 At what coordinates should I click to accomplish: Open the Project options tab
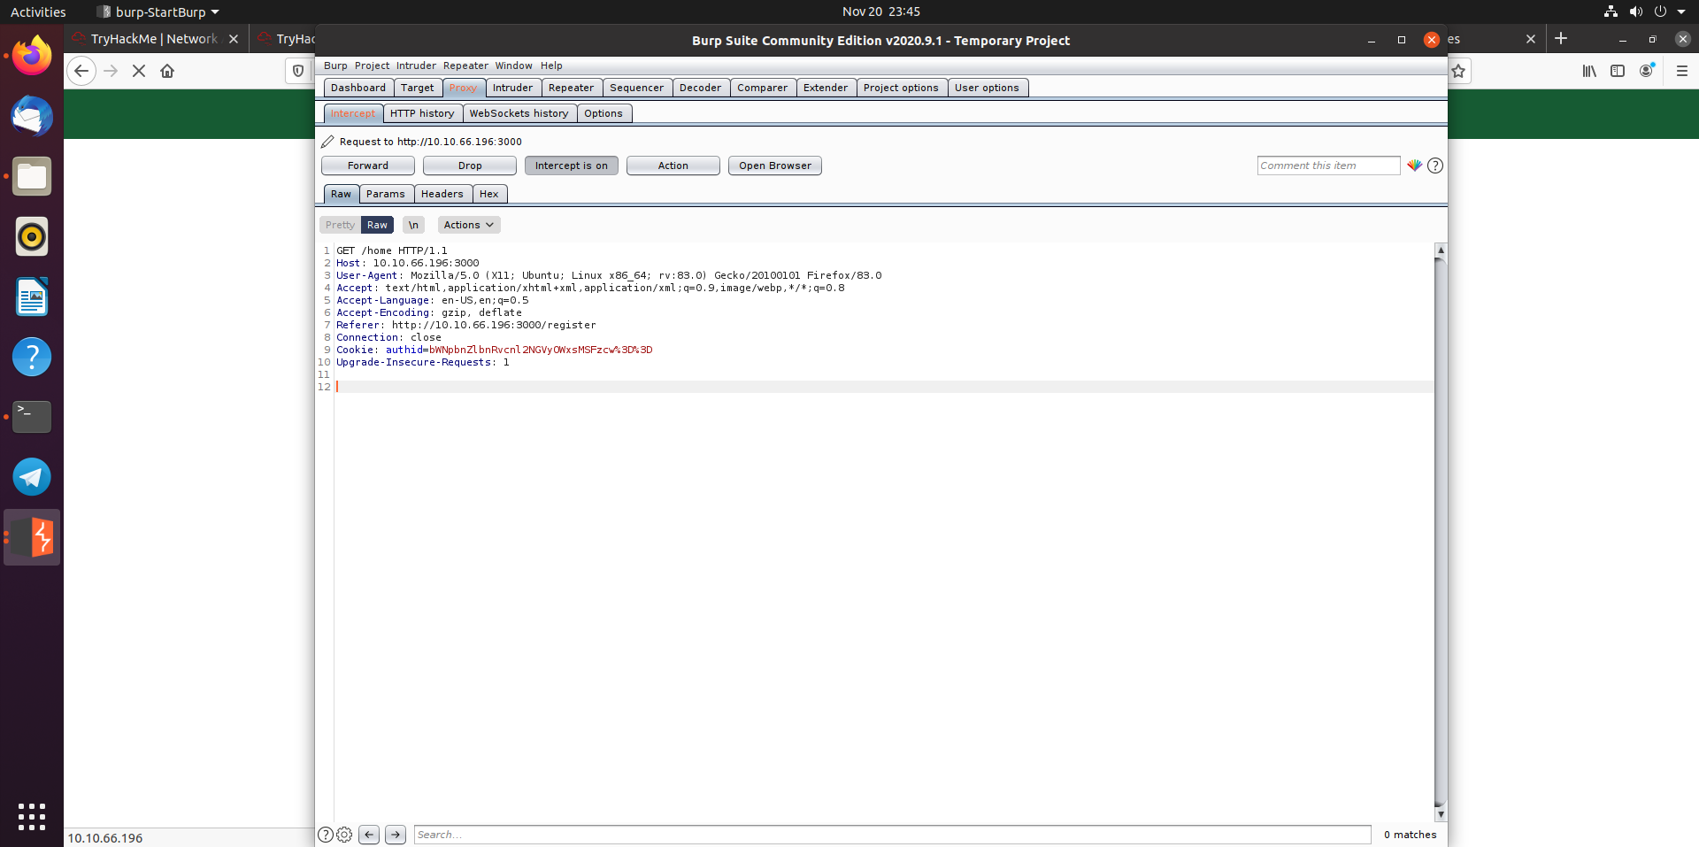901,88
